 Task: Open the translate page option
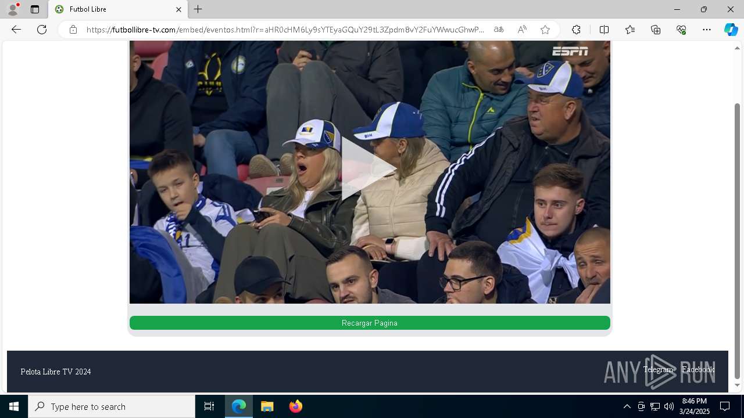[x=499, y=30]
